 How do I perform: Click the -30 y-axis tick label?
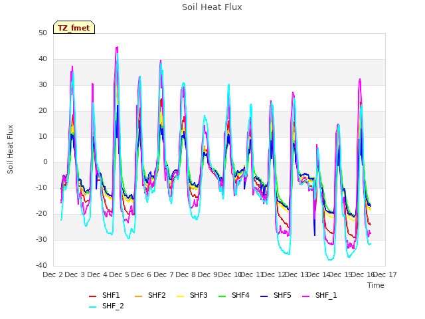(x=41, y=240)
